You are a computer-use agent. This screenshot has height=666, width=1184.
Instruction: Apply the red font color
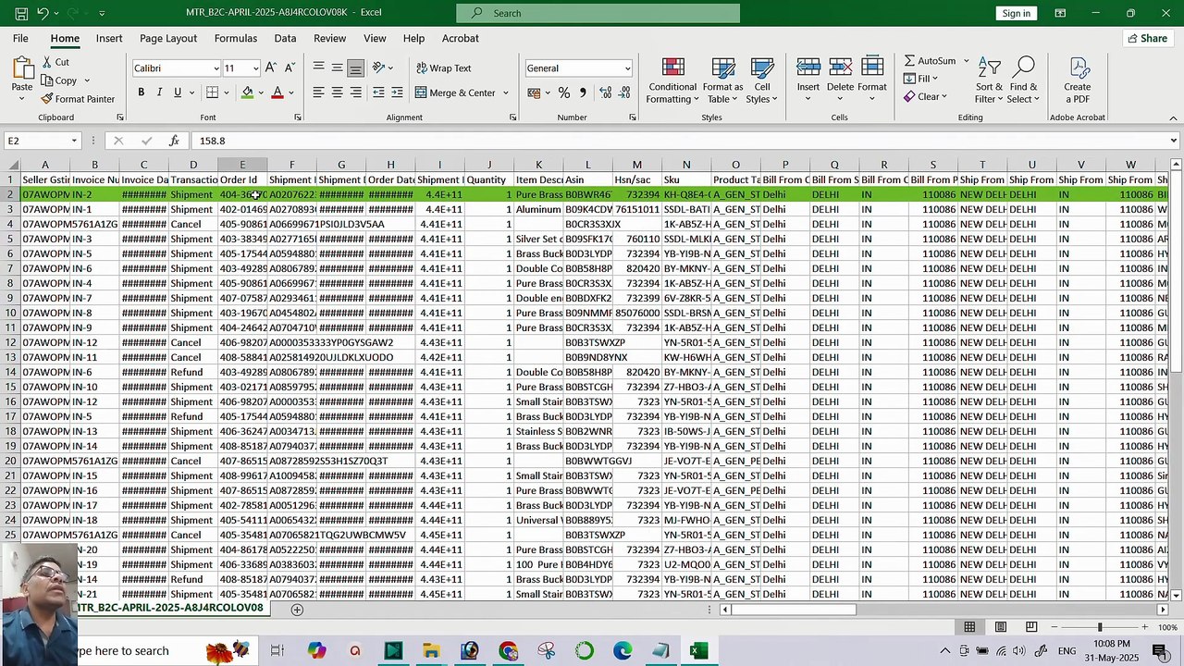277,92
